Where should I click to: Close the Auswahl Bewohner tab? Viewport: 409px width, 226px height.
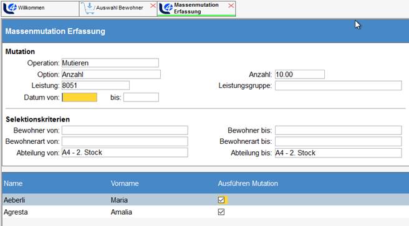(153, 6)
